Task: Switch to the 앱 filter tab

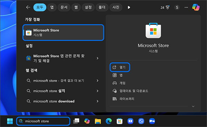Action: click(52, 7)
